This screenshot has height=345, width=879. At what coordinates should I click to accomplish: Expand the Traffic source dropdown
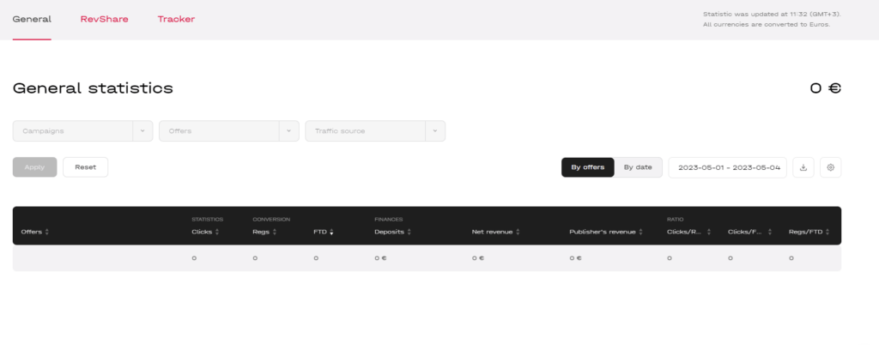[x=434, y=131]
